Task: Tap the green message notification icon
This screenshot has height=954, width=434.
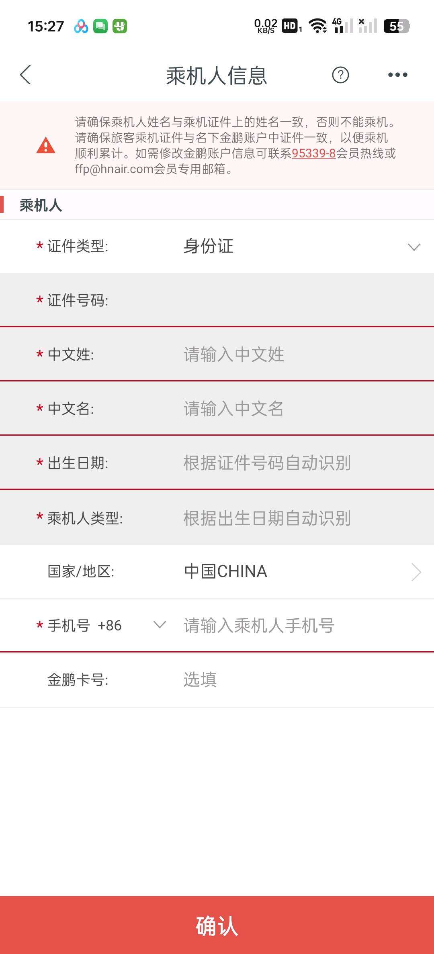Action: coord(100,26)
